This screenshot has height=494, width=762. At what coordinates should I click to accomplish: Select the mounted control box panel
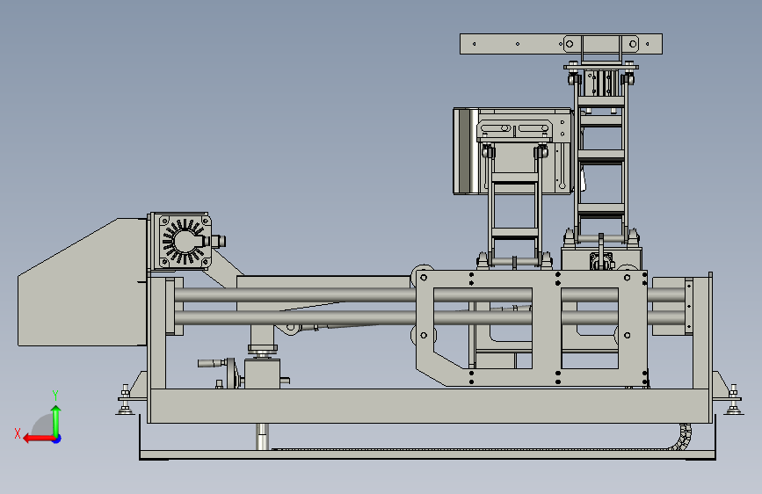(513, 151)
